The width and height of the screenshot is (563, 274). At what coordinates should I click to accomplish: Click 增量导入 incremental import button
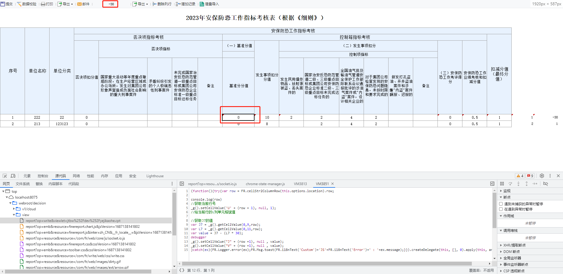pyautogui.click(x=209, y=4)
